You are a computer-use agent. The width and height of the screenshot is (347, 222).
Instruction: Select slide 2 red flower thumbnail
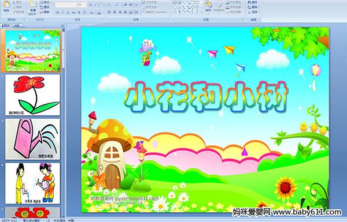tap(33, 95)
